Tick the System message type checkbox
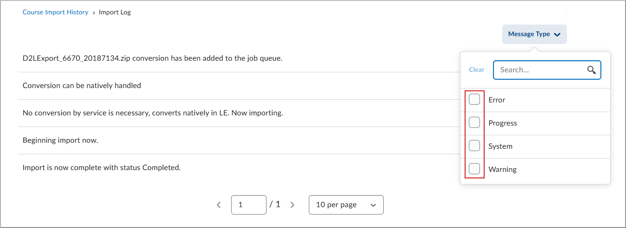 pyautogui.click(x=474, y=146)
